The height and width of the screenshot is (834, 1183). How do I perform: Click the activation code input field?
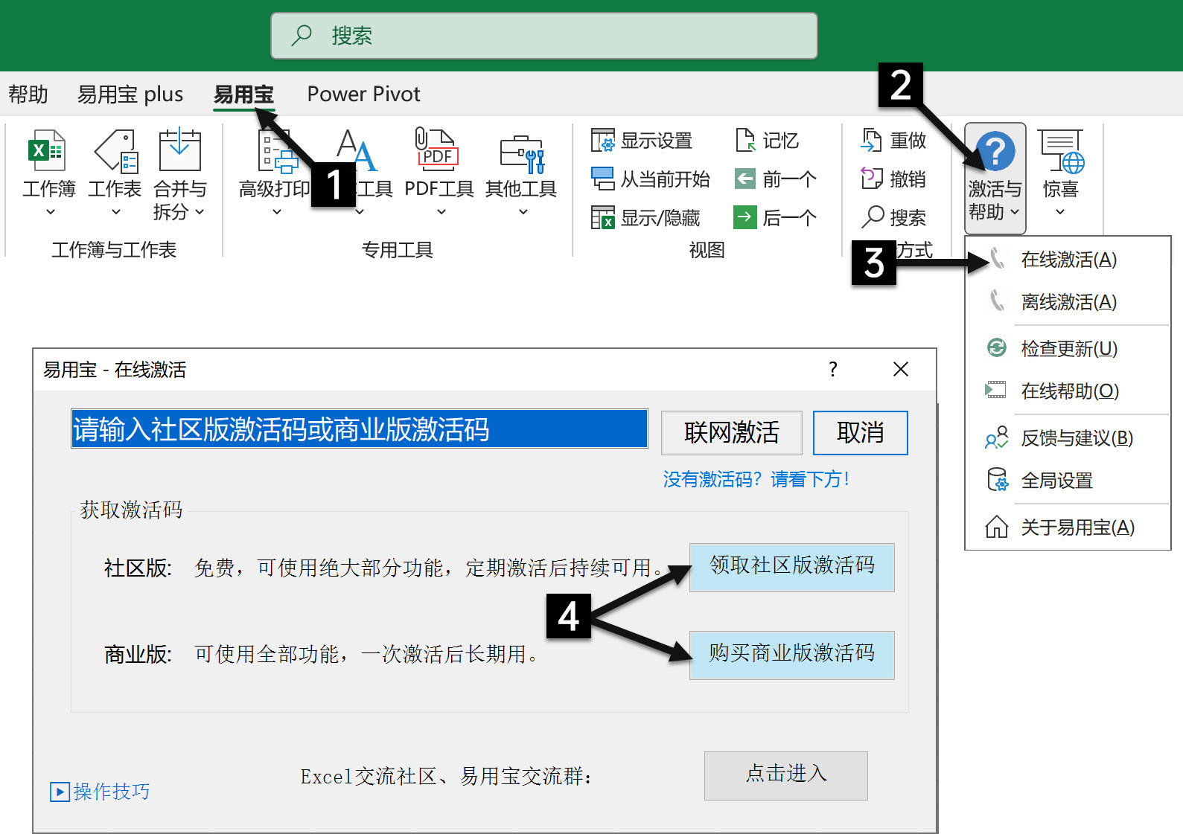point(359,429)
